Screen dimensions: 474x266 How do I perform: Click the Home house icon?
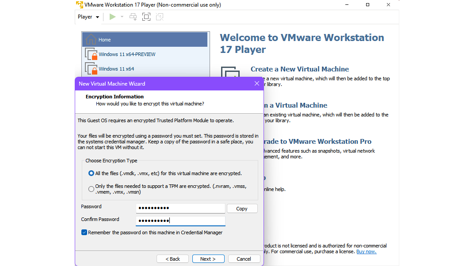91,40
